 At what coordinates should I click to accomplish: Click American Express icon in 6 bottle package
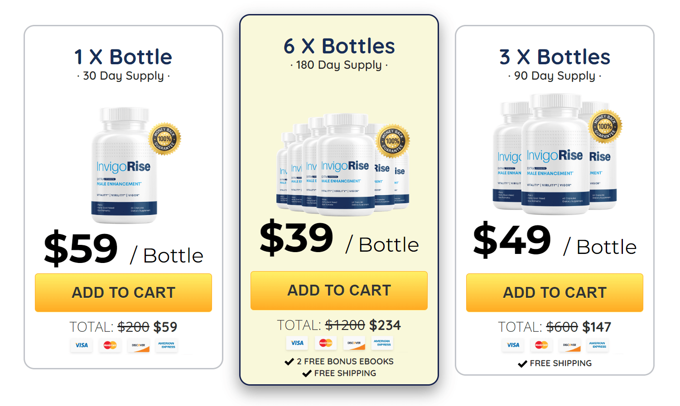383,343
